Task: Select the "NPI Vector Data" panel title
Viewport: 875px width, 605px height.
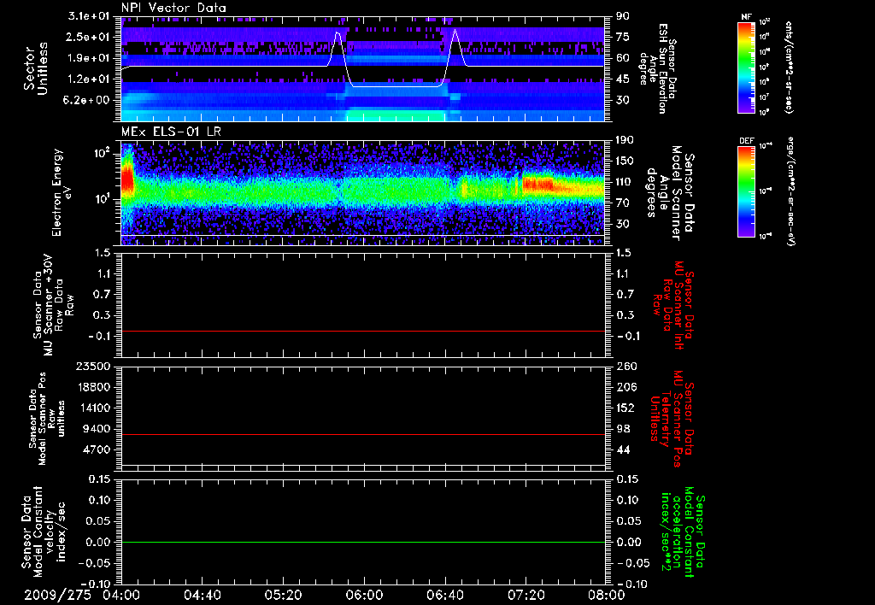Action: point(173,8)
